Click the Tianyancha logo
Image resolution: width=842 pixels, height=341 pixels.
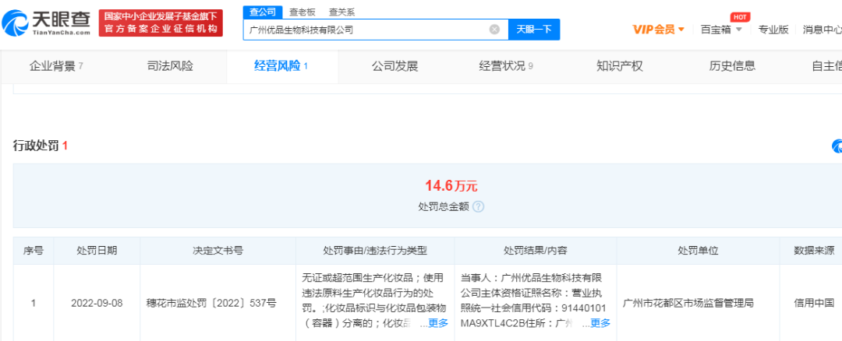click(x=47, y=23)
